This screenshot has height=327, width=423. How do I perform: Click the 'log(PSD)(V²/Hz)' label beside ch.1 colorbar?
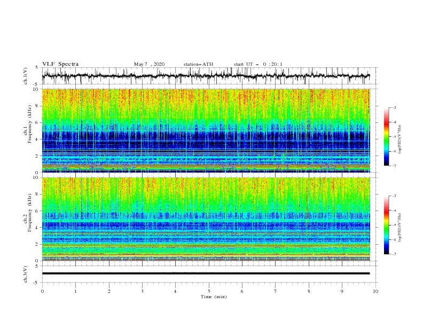pyautogui.click(x=400, y=139)
